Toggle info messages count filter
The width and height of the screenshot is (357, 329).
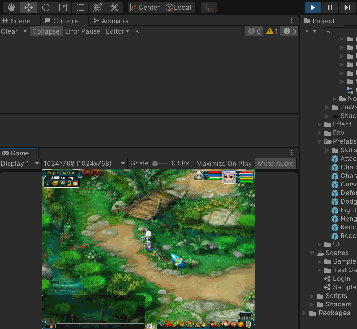pyautogui.click(x=254, y=31)
